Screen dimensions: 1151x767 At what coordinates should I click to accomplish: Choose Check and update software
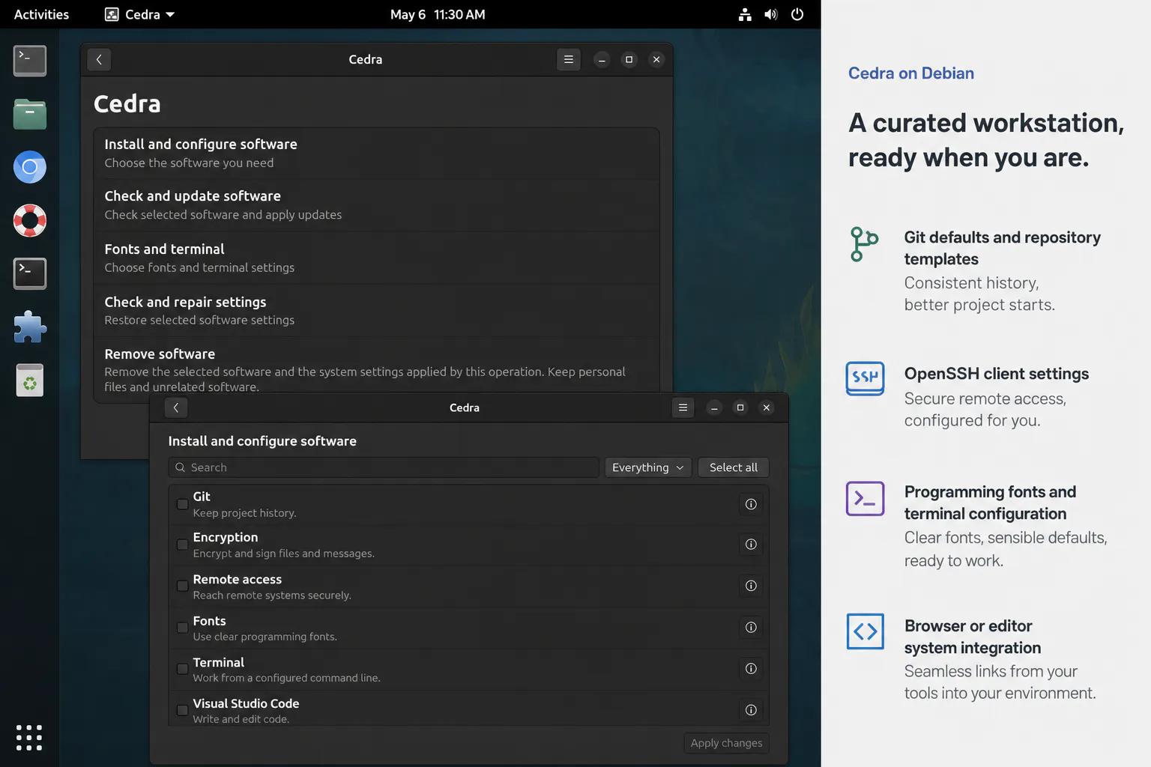(x=376, y=205)
